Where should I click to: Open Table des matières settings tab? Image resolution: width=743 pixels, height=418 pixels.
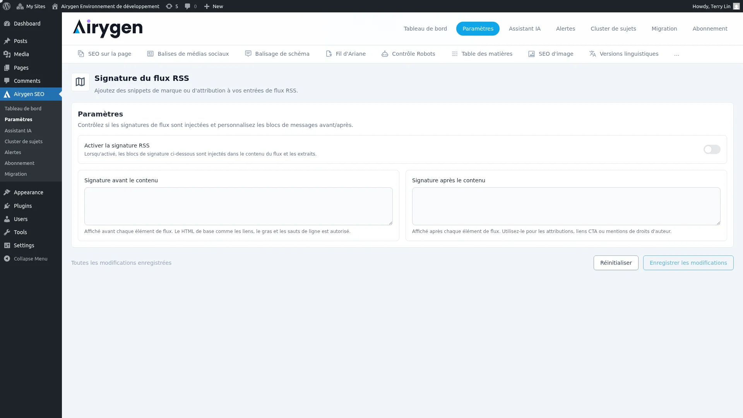482,54
